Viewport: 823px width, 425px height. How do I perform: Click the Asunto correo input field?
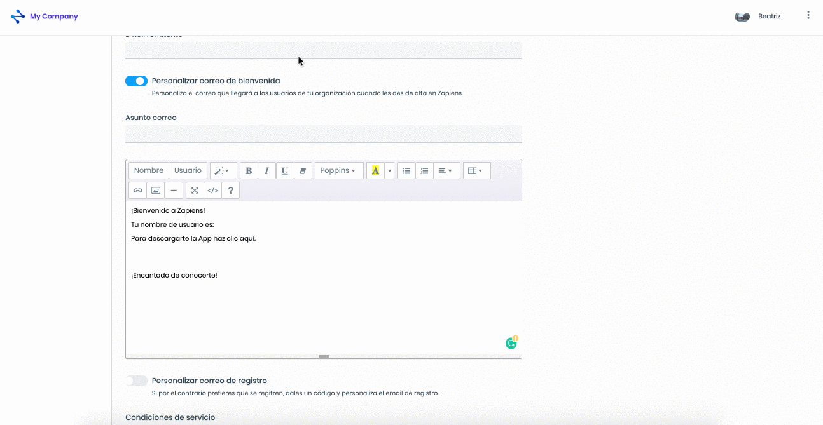[x=324, y=134]
